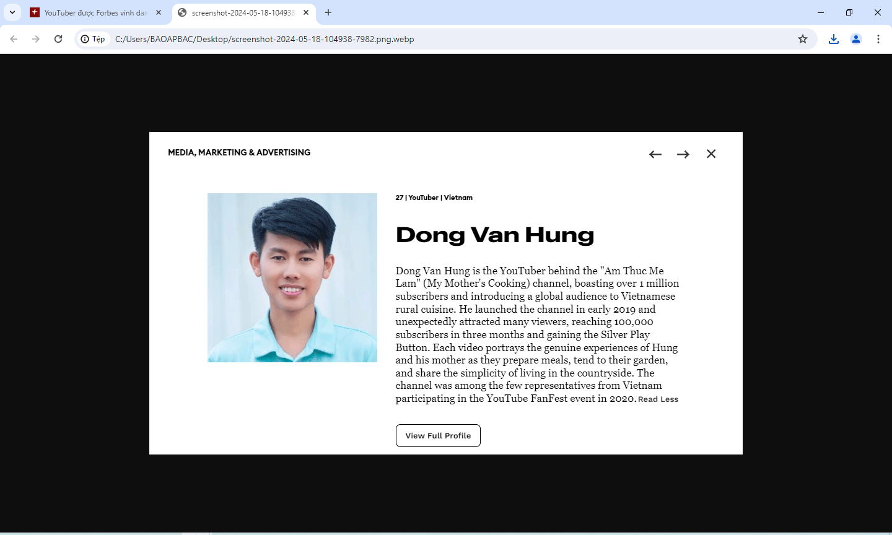Go to next profile with right arrow
Viewport: 892px width, 535px height.
coord(683,154)
